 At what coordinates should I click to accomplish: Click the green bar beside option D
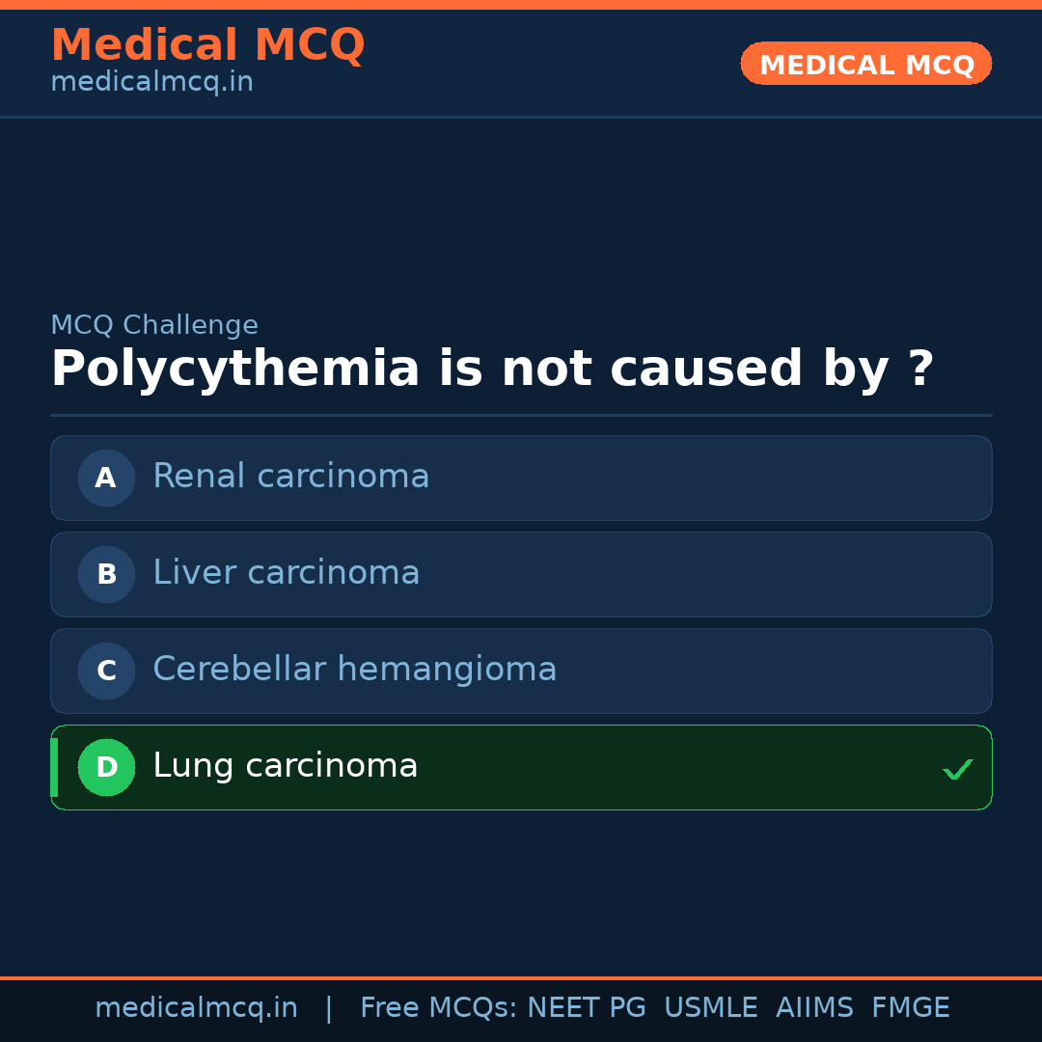pyautogui.click(x=54, y=767)
